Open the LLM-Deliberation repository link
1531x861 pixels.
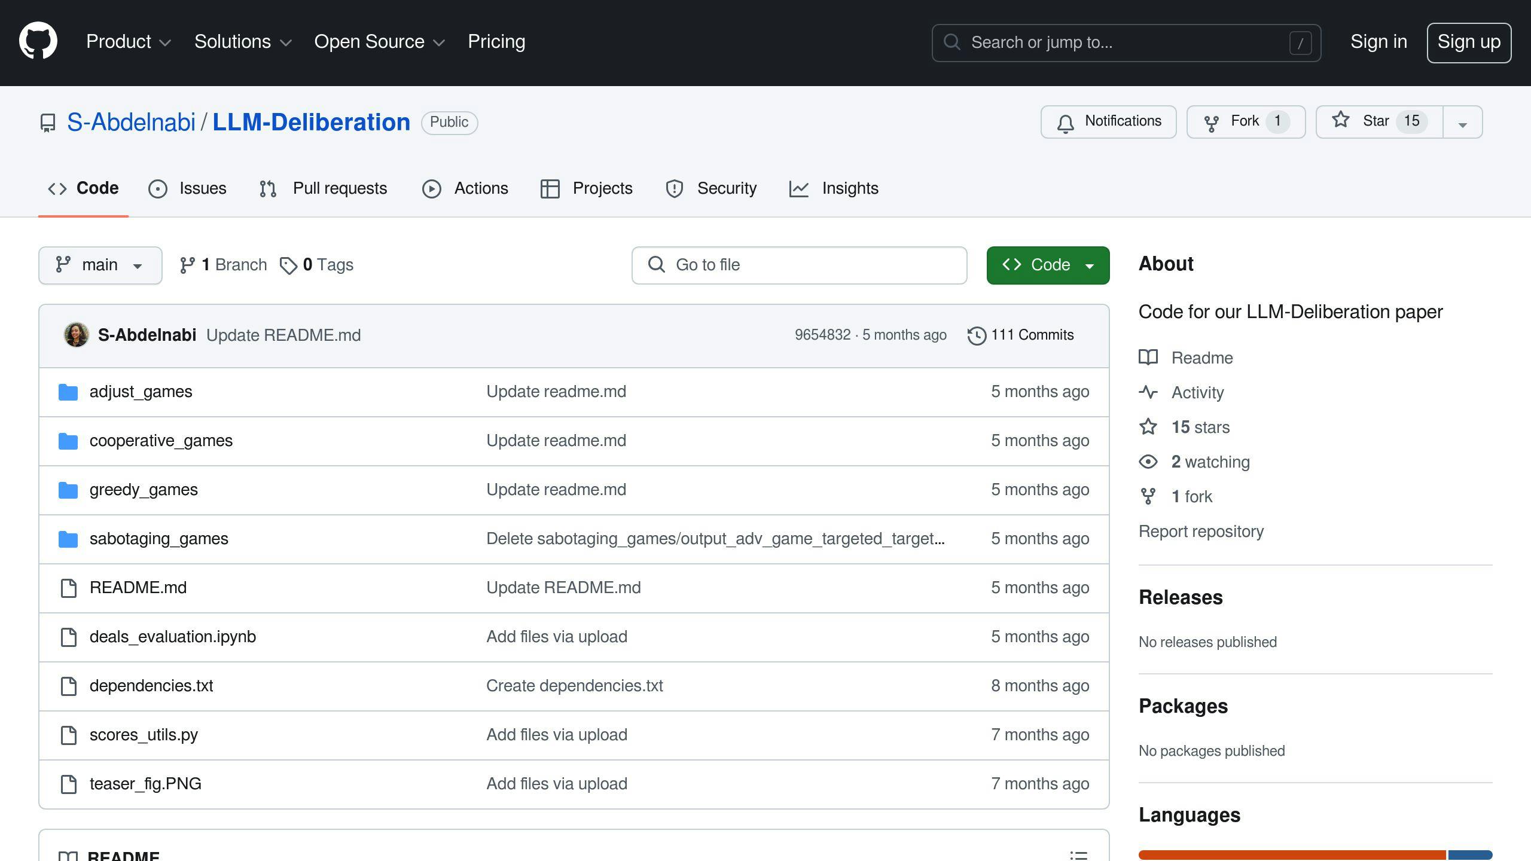[x=311, y=123]
